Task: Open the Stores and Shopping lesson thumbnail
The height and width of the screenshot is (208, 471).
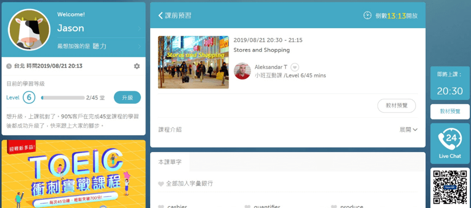Action: [x=193, y=62]
